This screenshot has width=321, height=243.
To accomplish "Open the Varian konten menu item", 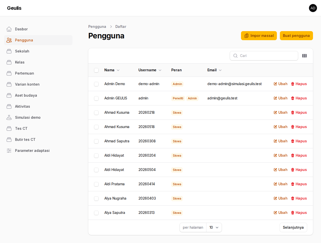I will pos(38,84).
